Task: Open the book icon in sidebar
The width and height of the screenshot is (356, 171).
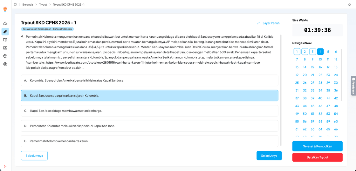Action: tap(5, 40)
